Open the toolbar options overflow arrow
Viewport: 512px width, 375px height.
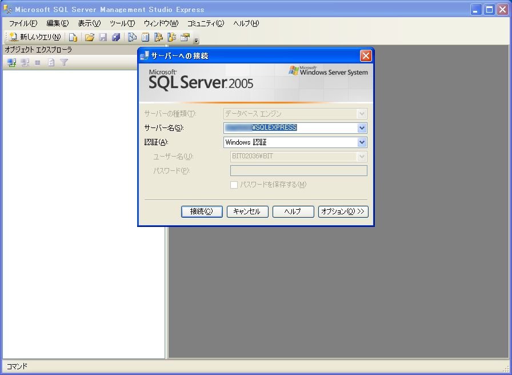coord(196,40)
